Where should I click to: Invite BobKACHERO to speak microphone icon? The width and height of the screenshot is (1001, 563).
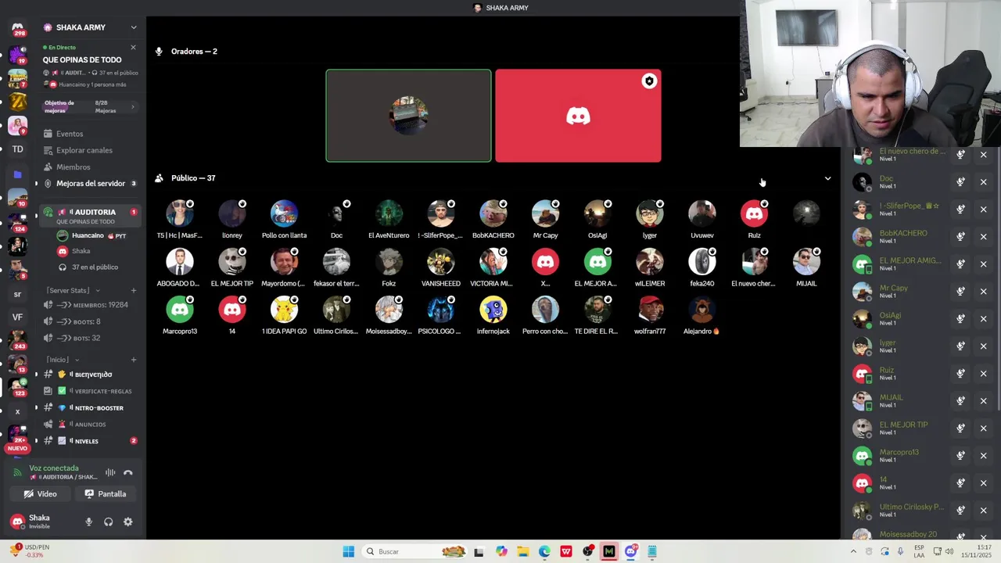960,237
